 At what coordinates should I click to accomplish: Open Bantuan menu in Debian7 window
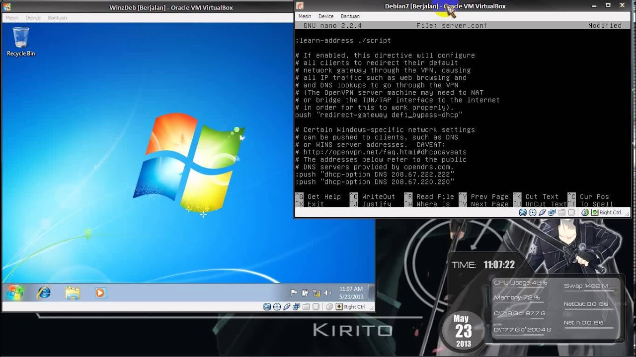(x=350, y=16)
